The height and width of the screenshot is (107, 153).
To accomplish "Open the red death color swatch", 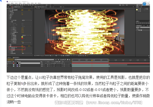I will tap(22, 38).
